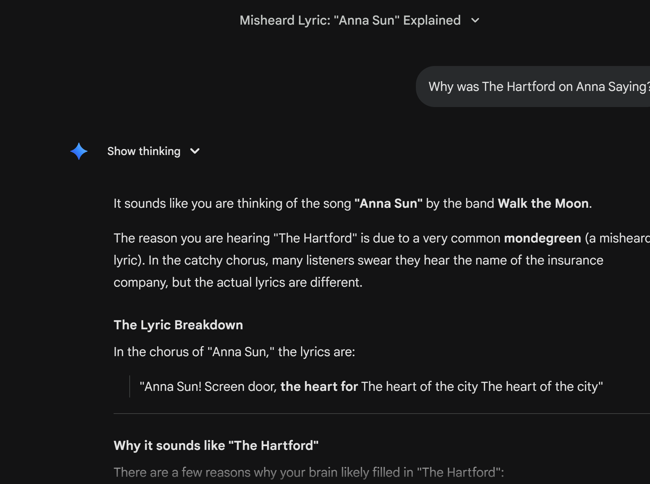Click the line "company, but the actual lyrics"
The image size is (650, 484).
pyautogui.click(x=238, y=283)
